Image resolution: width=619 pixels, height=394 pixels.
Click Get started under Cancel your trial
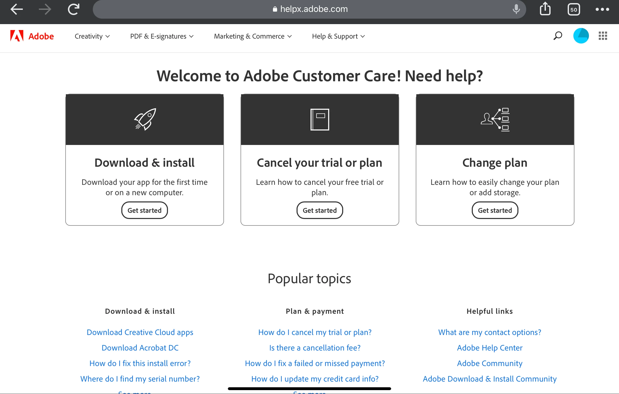tap(320, 210)
